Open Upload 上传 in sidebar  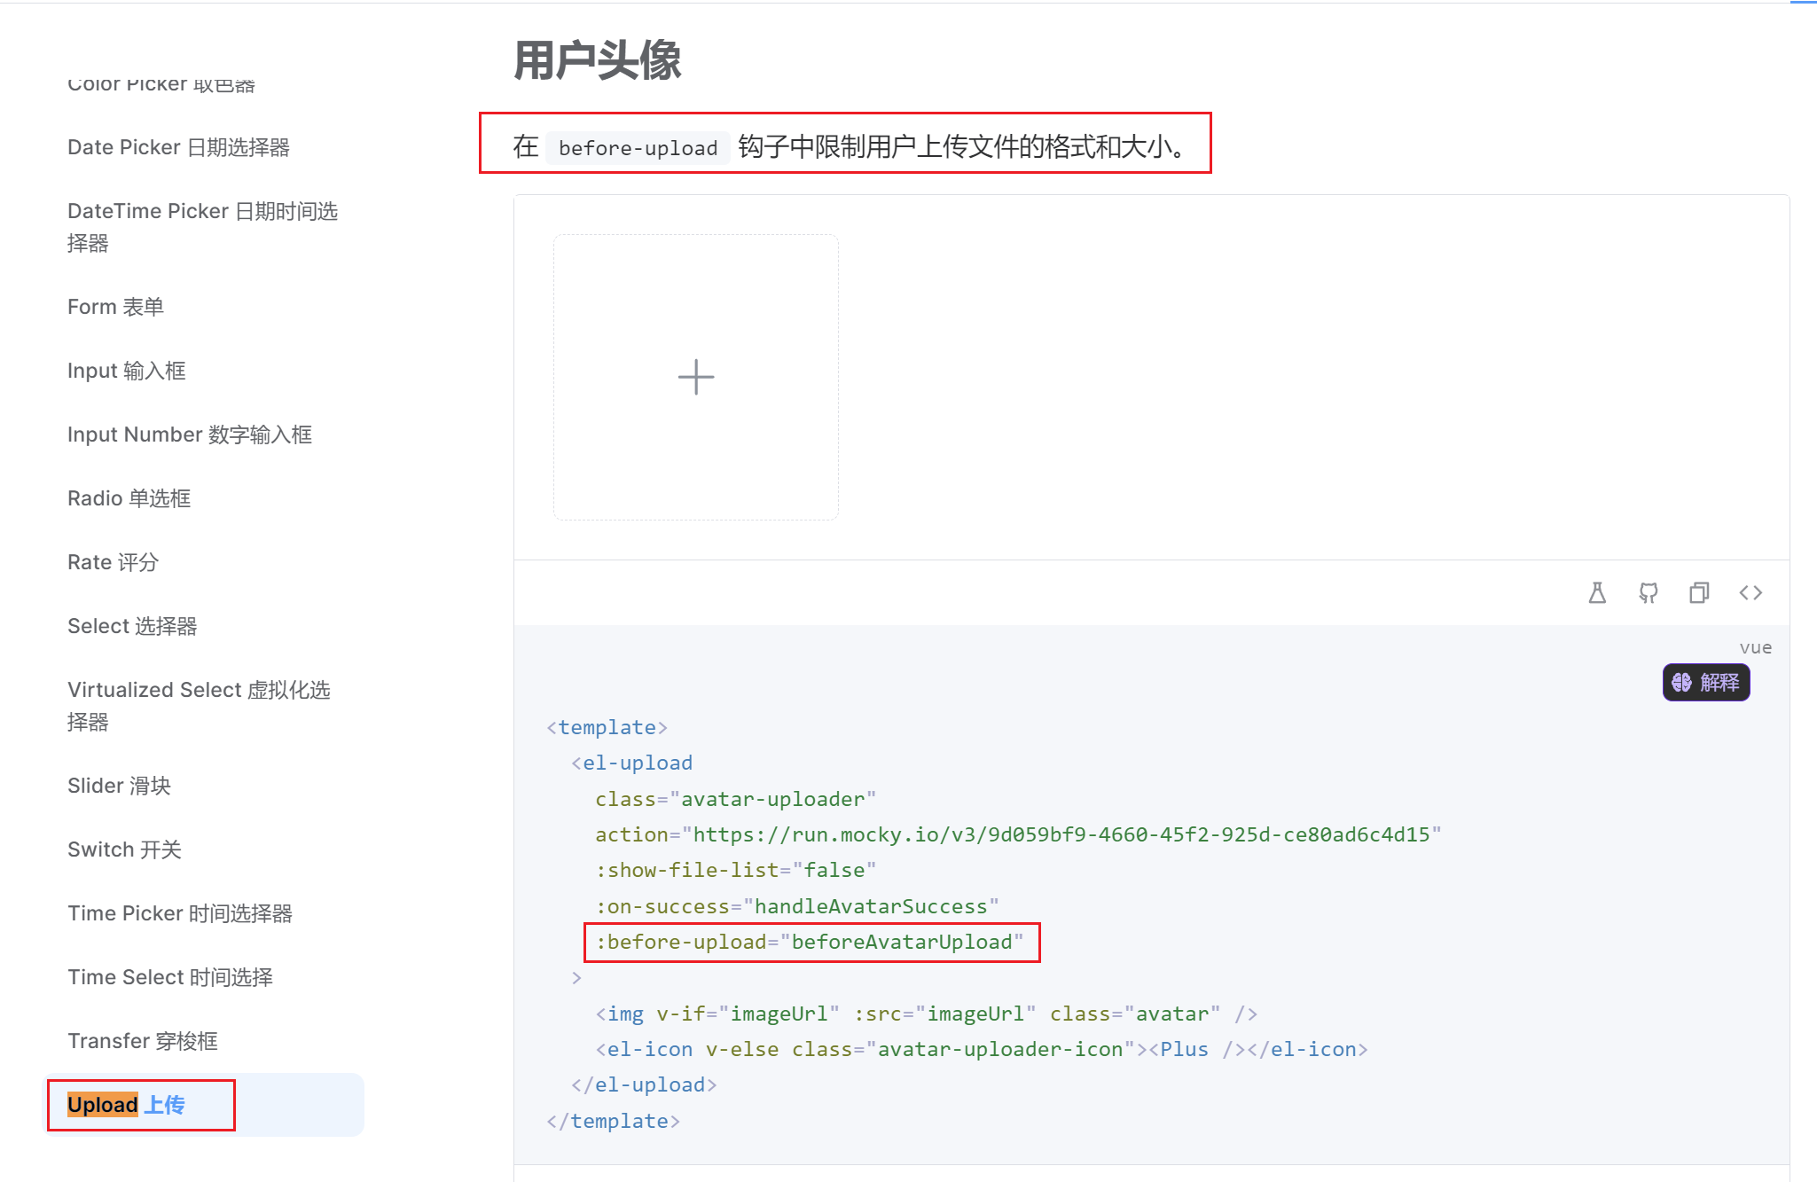click(126, 1105)
